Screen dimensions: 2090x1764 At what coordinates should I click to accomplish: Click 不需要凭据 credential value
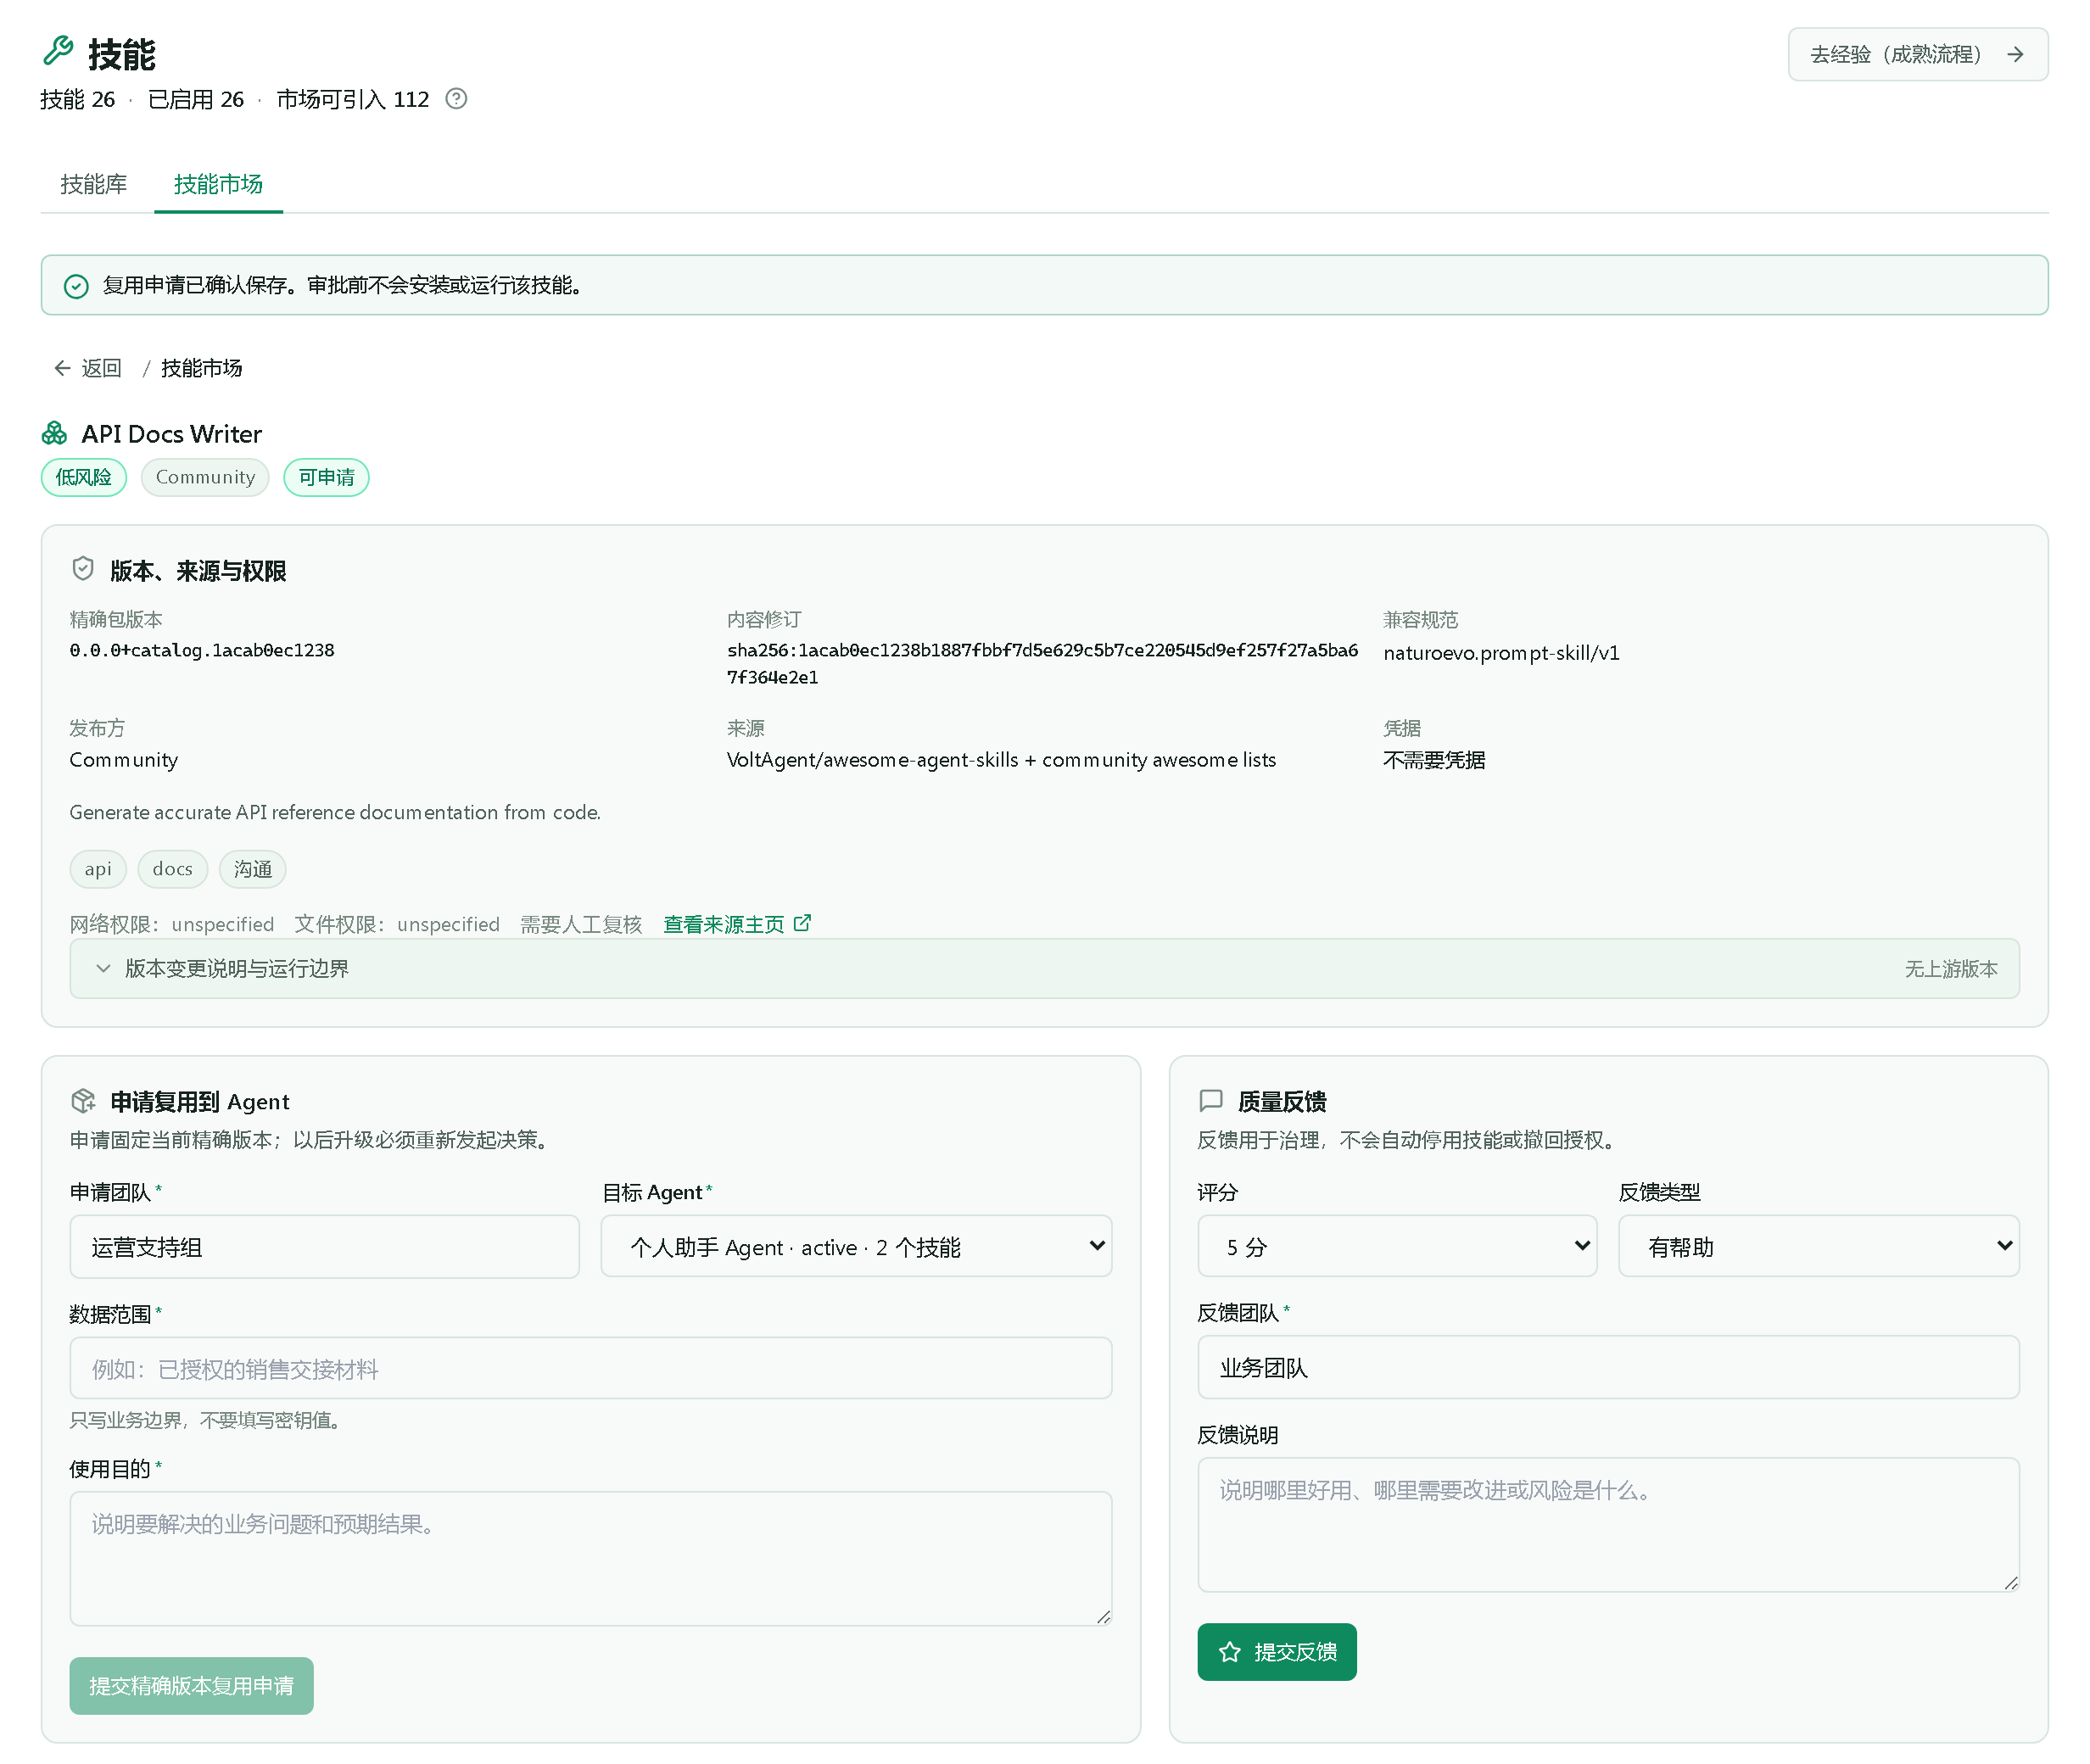click(1434, 760)
